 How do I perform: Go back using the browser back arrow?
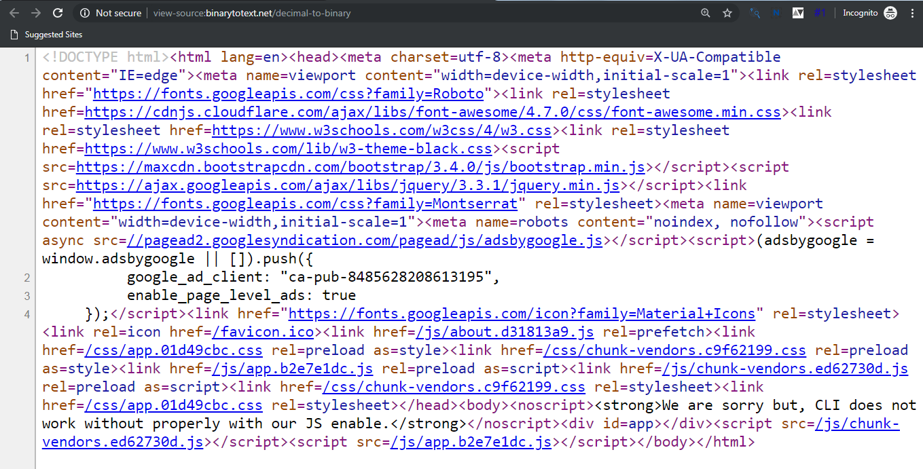15,13
